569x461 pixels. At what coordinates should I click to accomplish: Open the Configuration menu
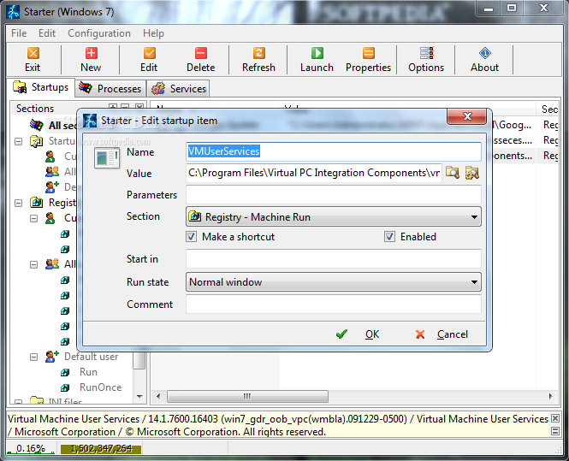coord(99,33)
